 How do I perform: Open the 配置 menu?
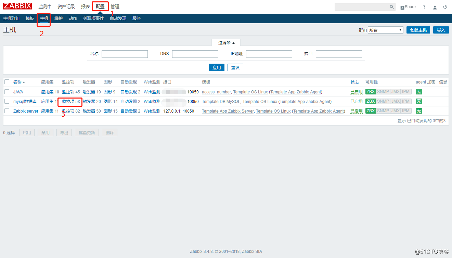tap(100, 7)
